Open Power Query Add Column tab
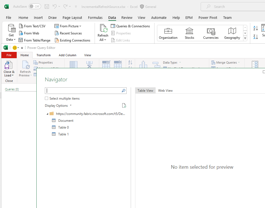The width and height of the screenshot is (265, 208). pos(68,55)
